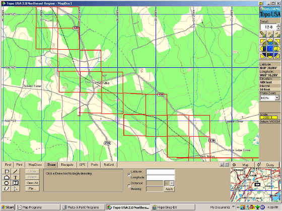
Task: Switch overview panel to Query tab
Action: tap(267, 165)
